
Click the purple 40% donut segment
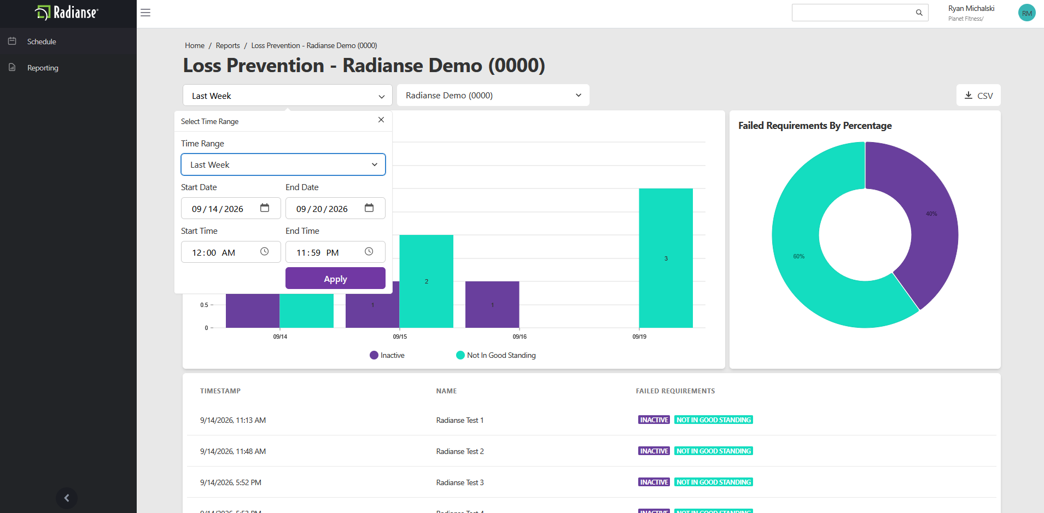point(931,214)
